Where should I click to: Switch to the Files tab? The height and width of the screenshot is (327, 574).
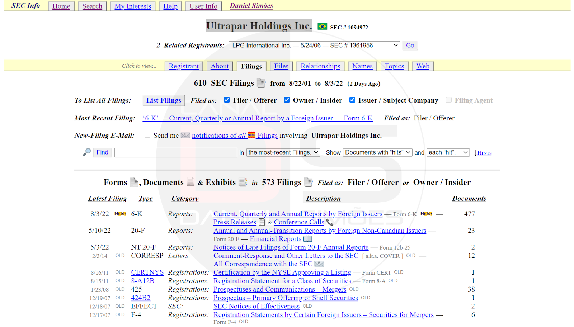[281, 66]
